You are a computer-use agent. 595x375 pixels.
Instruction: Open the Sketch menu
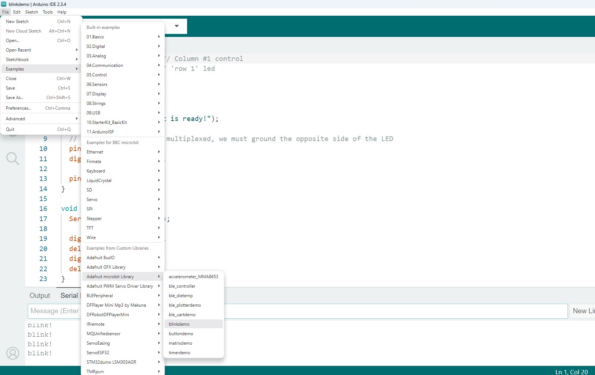tap(31, 12)
